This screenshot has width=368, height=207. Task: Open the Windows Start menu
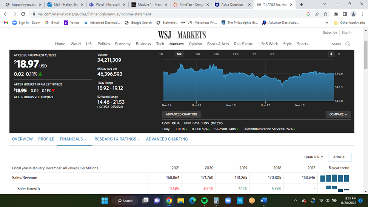(x=105, y=201)
